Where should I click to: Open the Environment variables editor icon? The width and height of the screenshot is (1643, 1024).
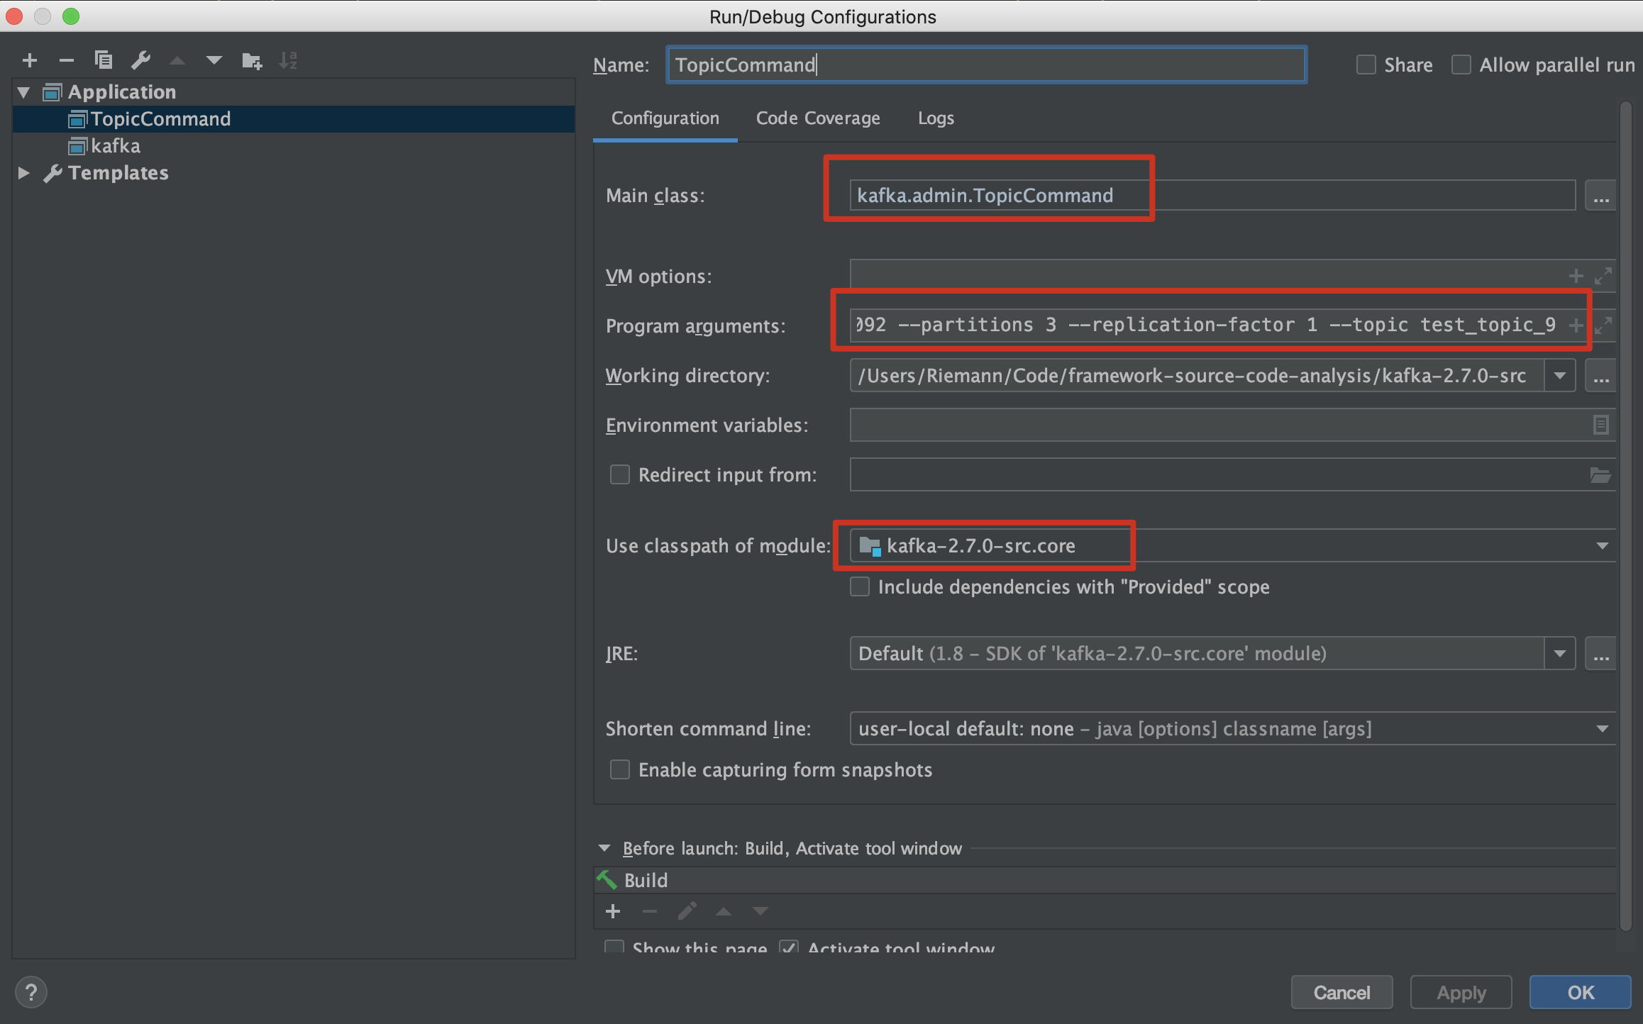pos(1600,425)
